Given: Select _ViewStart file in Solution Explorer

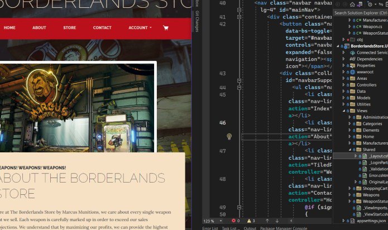Looking at the screenshot, I should (x=375, y=214).
